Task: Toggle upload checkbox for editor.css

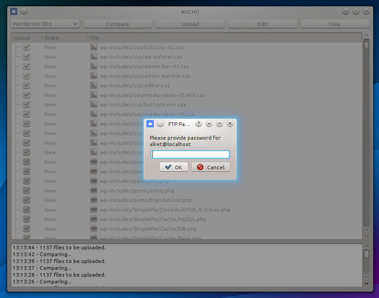Action: 26,86
